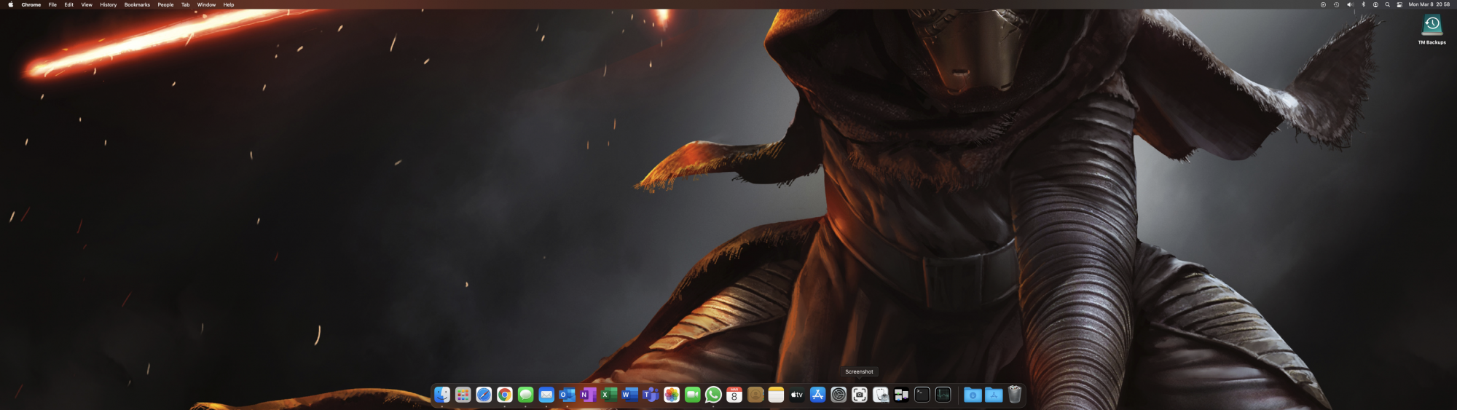This screenshot has height=410, width=1457.
Task: Open Microsoft Word from the dock
Action: (630, 395)
